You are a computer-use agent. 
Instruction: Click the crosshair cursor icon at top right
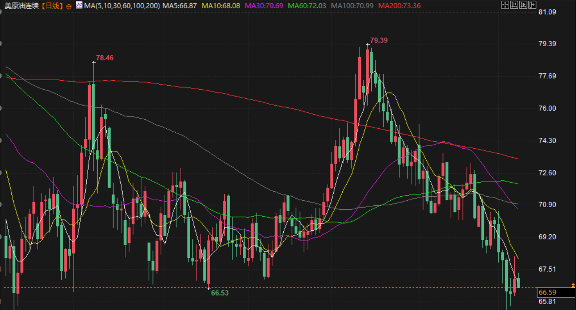coord(505,5)
